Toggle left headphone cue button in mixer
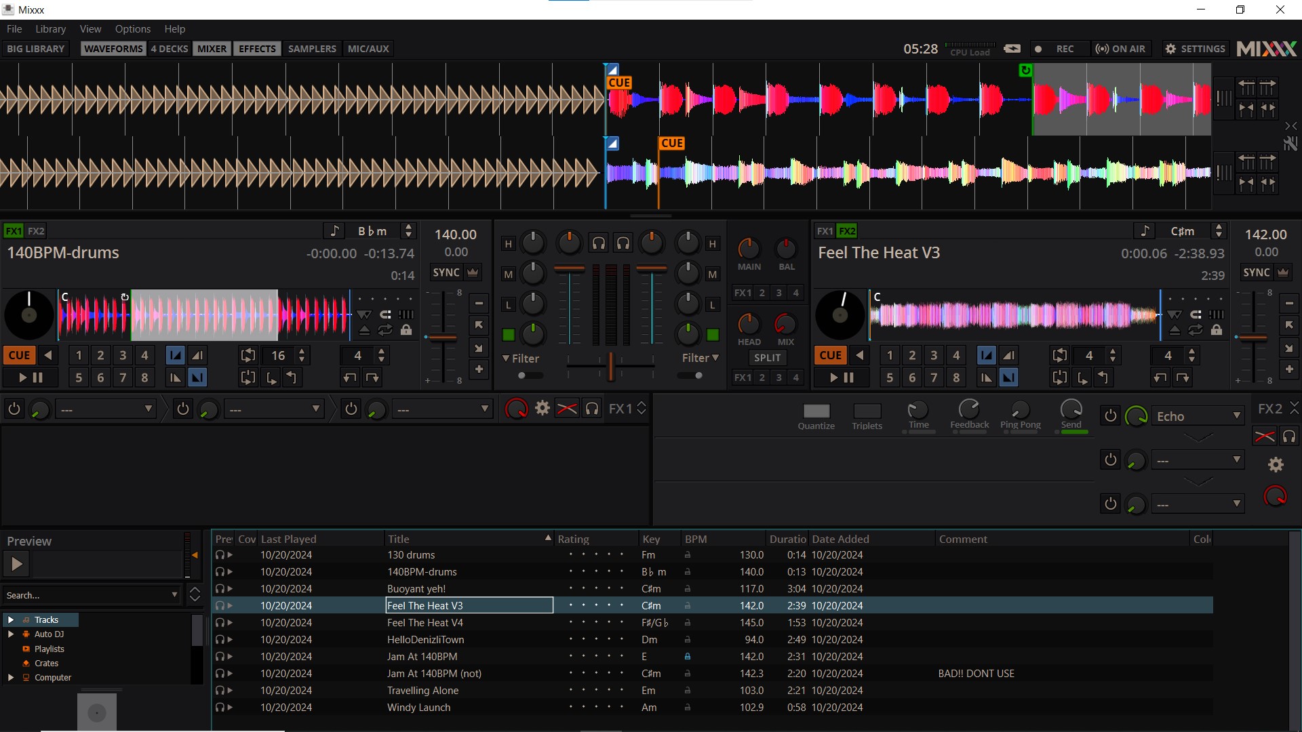 tap(598, 243)
